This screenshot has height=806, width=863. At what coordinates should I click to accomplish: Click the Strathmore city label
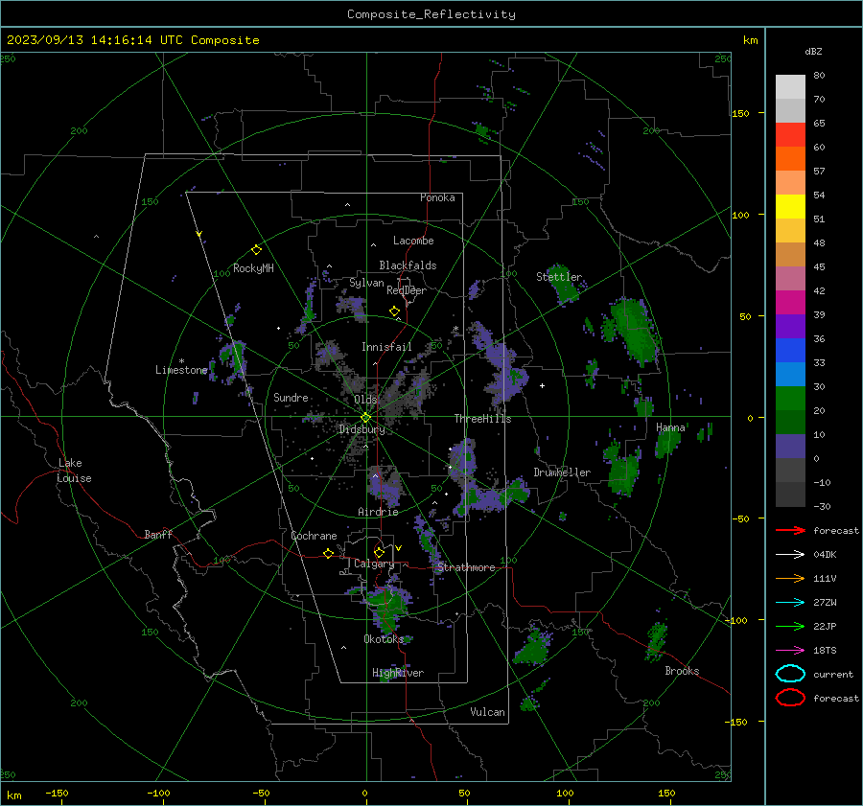click(x=466, y=567)
